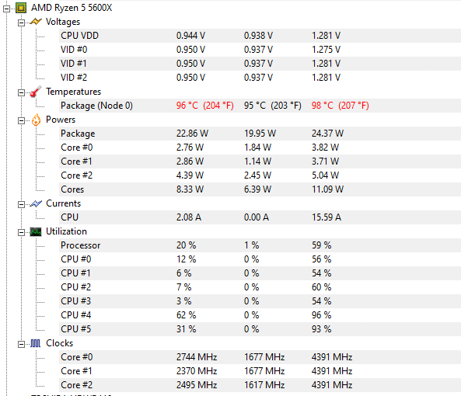Click the Currents blue wave icon
The height and width of the screenshot is (396, 461).
tap(36, 203)
